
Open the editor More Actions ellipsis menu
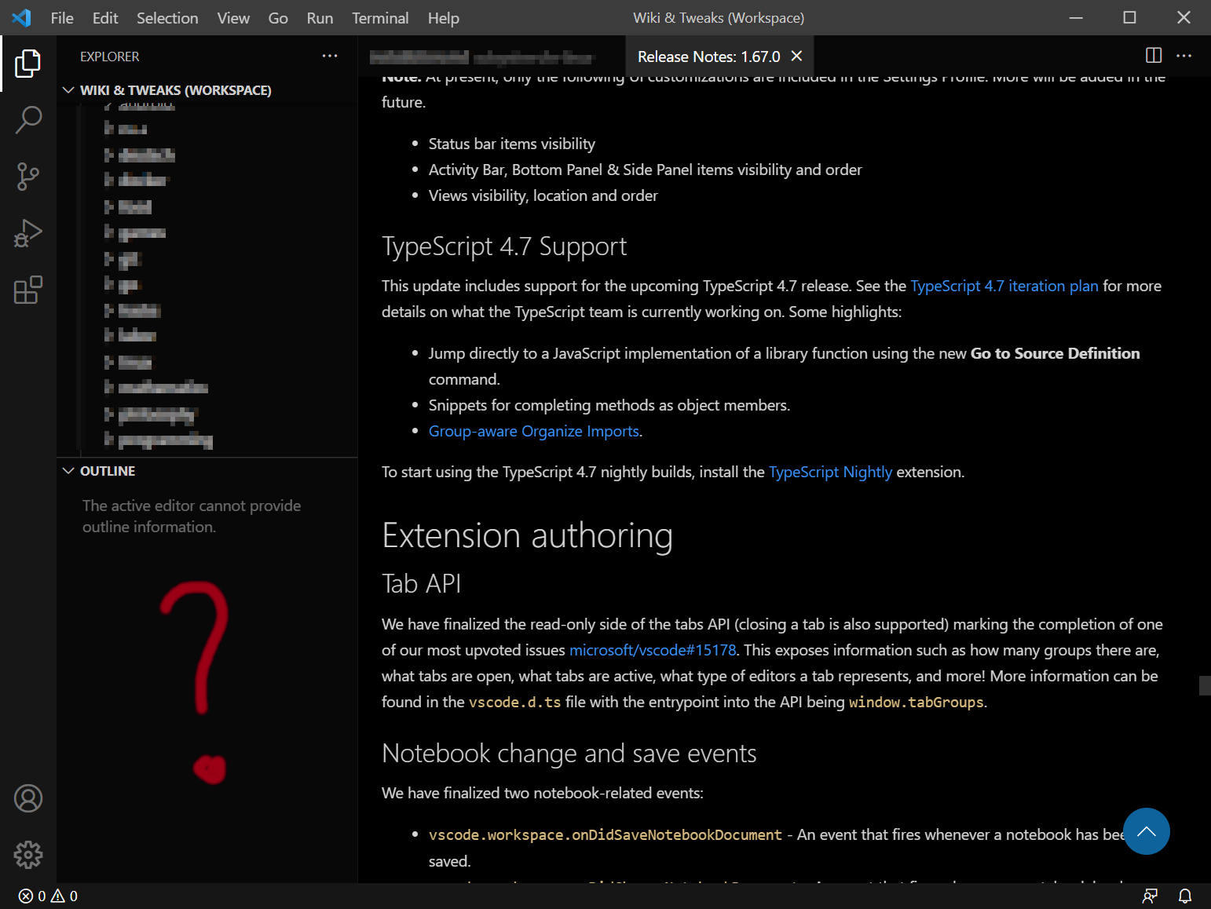pyautogui.click(x=1184, y=55)
